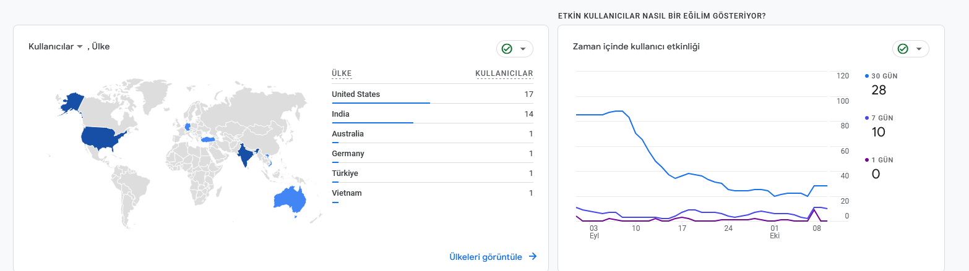The image size is (969, 271).
Task: Select the United States table row
Action: click(x=433, y=94)
